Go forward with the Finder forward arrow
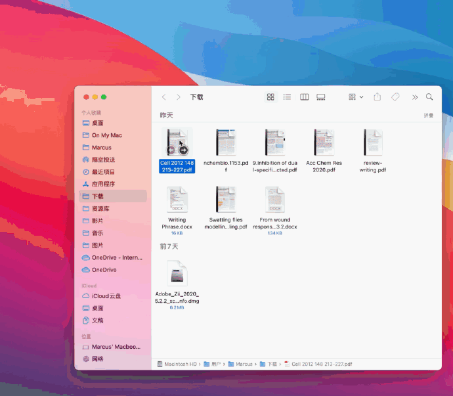 point(179,97)
